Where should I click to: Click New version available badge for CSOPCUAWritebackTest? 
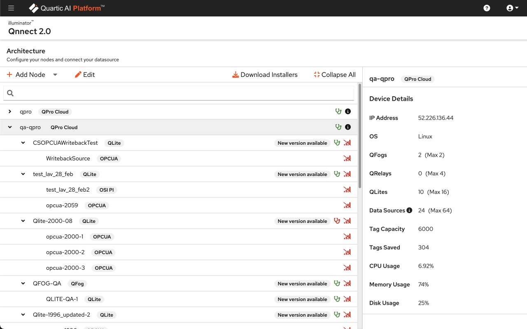[302, 143]
